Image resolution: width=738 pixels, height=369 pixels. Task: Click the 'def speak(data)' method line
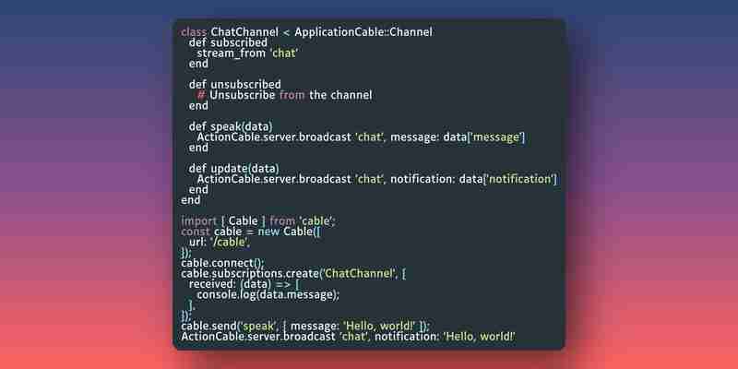[x=231, y=126]
